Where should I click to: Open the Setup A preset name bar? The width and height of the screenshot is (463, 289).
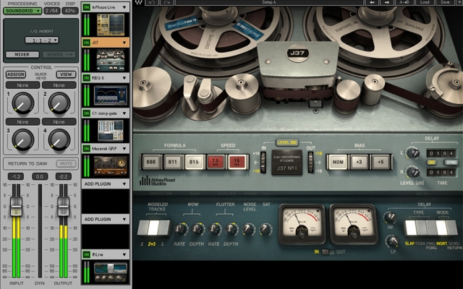pyautogui.click(x=269, y=2)
